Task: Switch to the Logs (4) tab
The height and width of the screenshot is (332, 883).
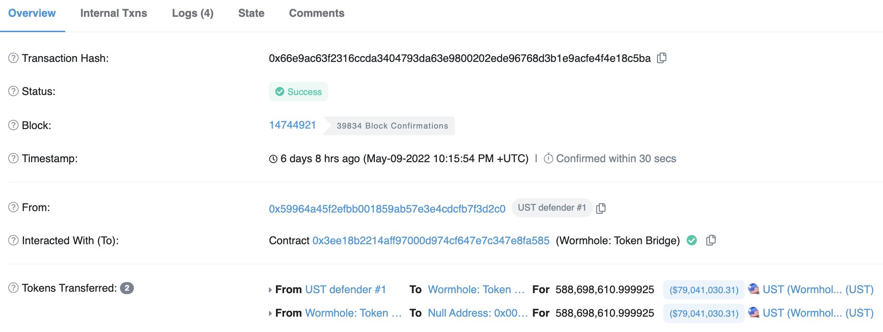Action: [192, 13]
